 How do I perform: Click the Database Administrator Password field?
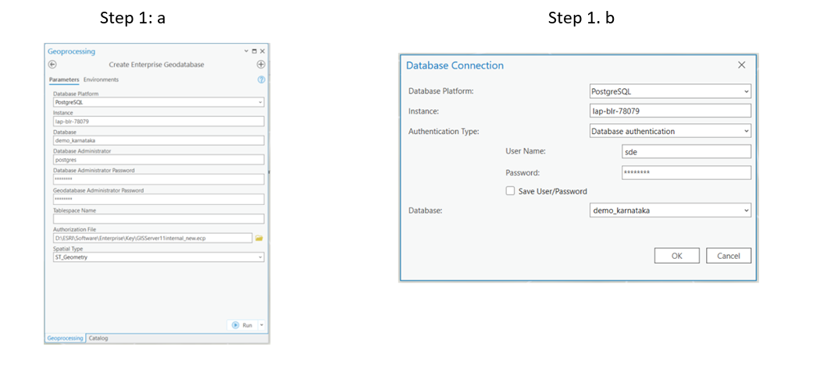[159, 179]
